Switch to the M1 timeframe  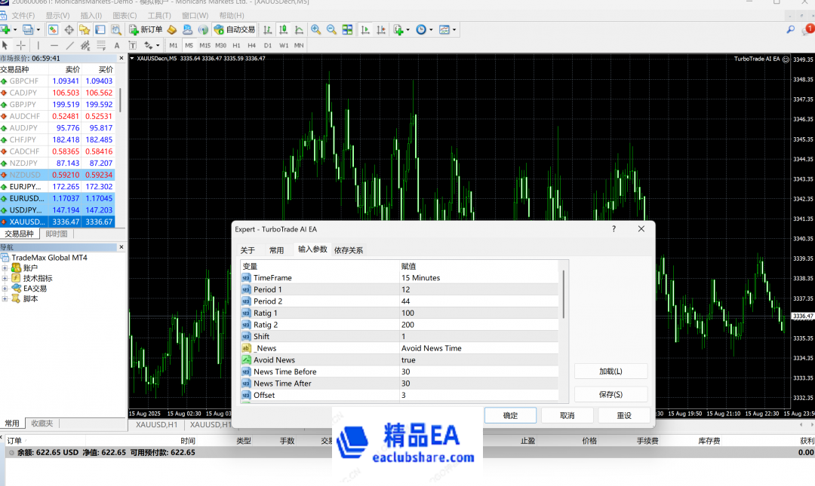point(174,45)
